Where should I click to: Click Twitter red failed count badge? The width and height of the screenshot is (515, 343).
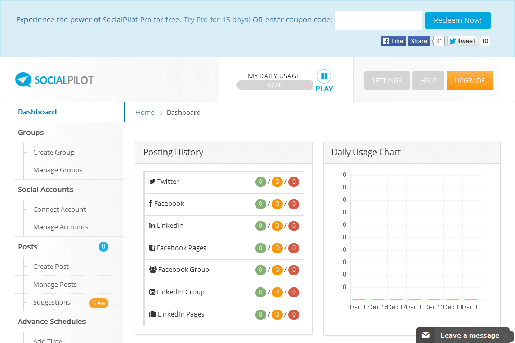pyautogui.click(x=294, y=182)
